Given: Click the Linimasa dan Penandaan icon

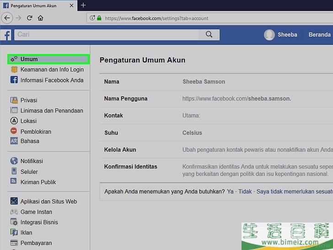Looking at the screenshot, I should point(14,110).
